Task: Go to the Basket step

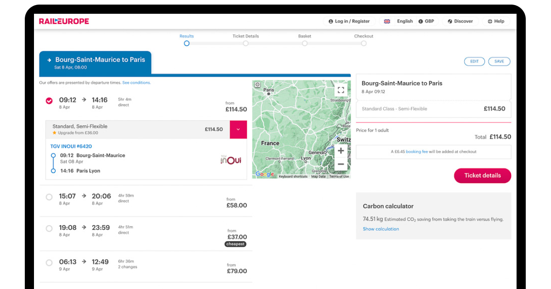Action: point(304,39)
